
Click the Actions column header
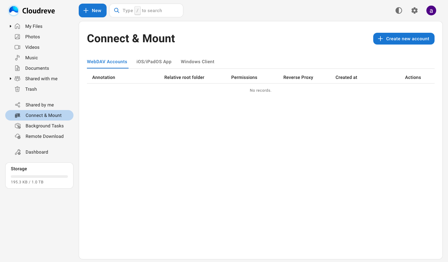413,77
